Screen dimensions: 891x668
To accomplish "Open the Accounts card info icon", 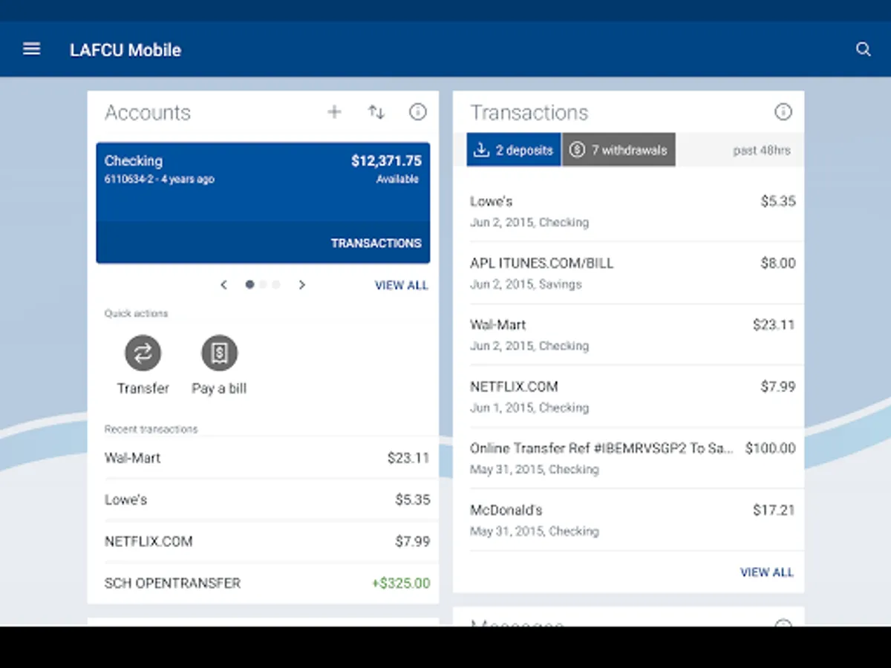I will click(418, 112).
